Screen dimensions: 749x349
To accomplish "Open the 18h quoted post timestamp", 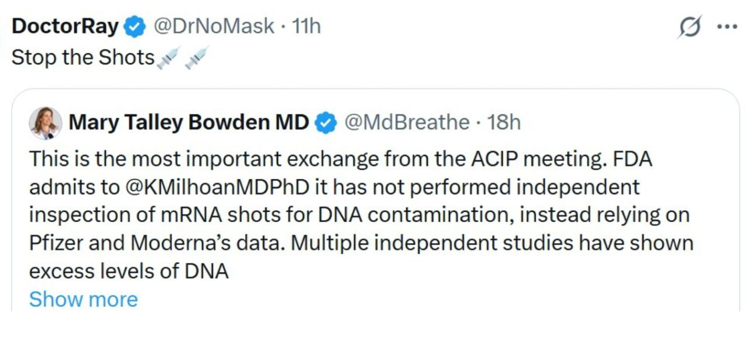I will [x=504, y=122].
